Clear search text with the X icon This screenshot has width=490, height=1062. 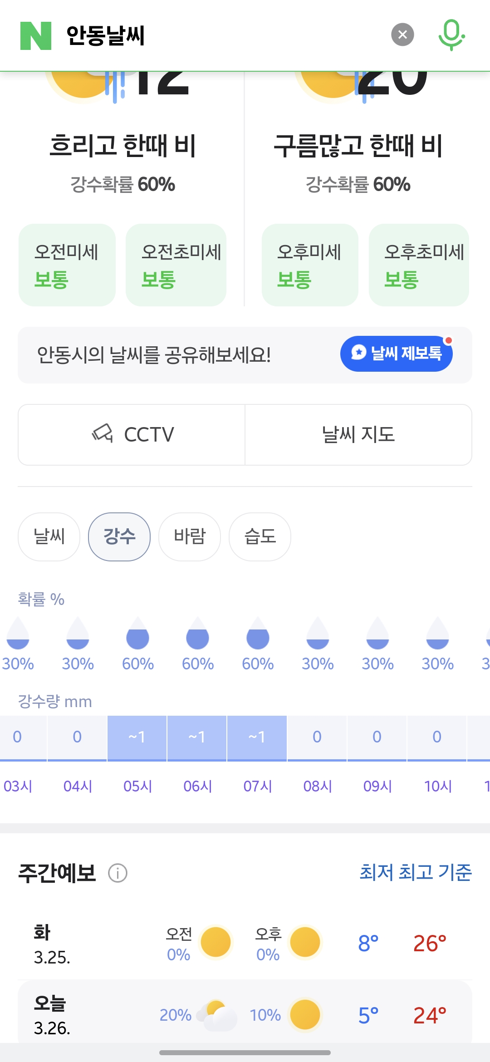coord(402,34)
